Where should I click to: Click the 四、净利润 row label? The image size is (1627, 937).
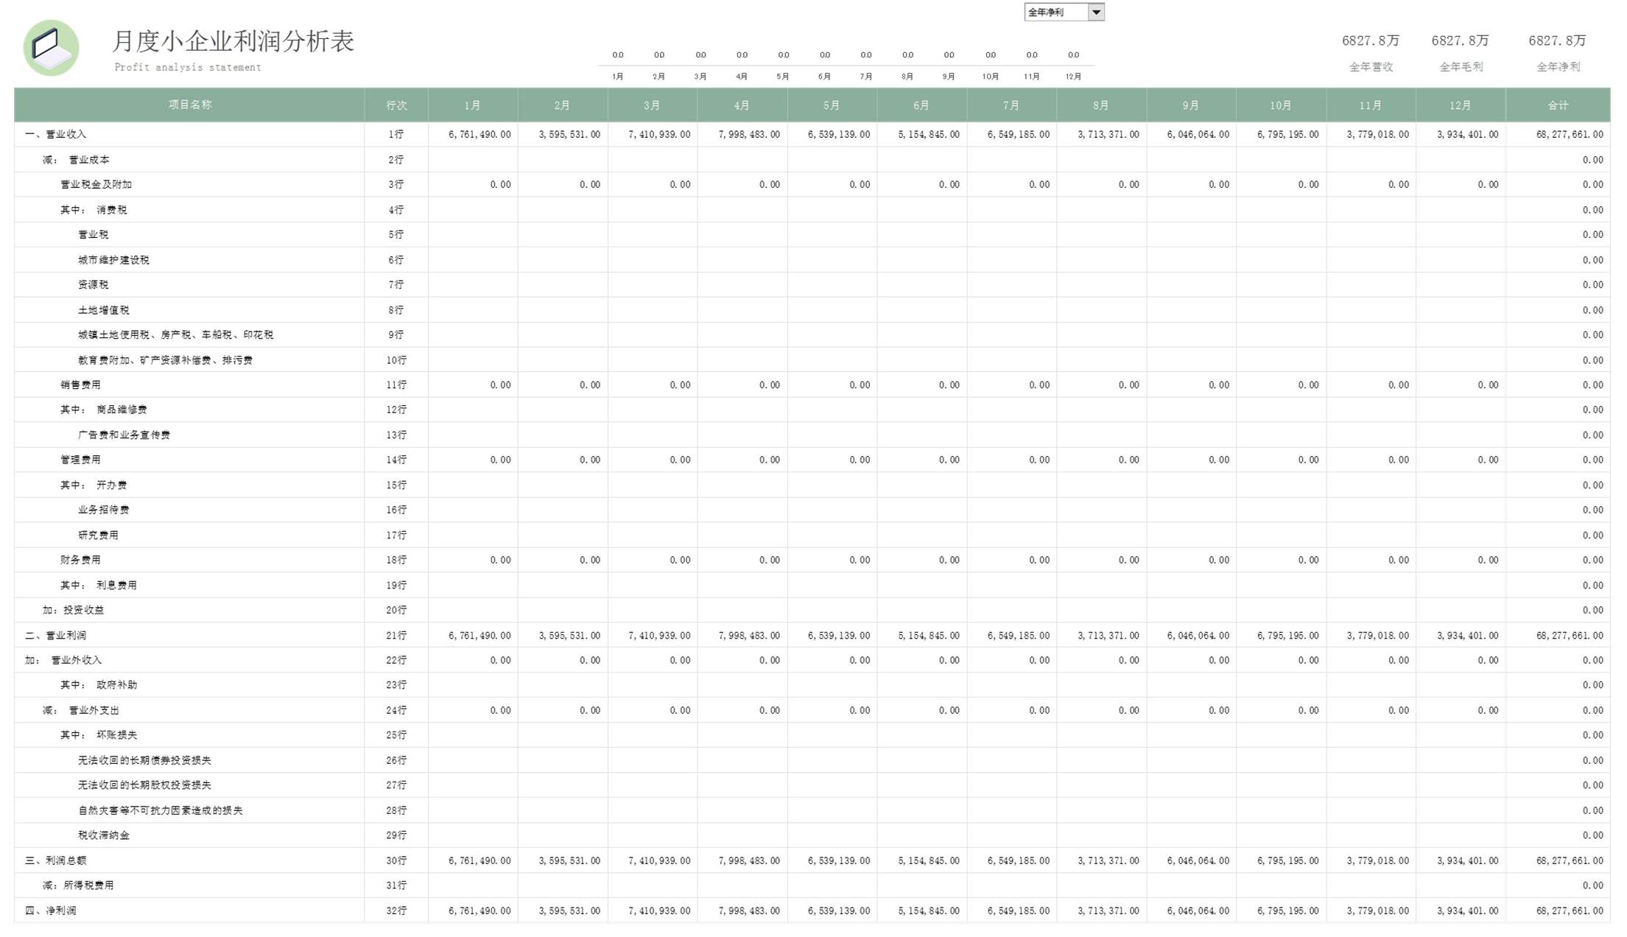coord(51,910)
